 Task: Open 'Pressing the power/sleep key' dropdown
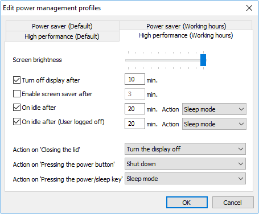(185, 179)
